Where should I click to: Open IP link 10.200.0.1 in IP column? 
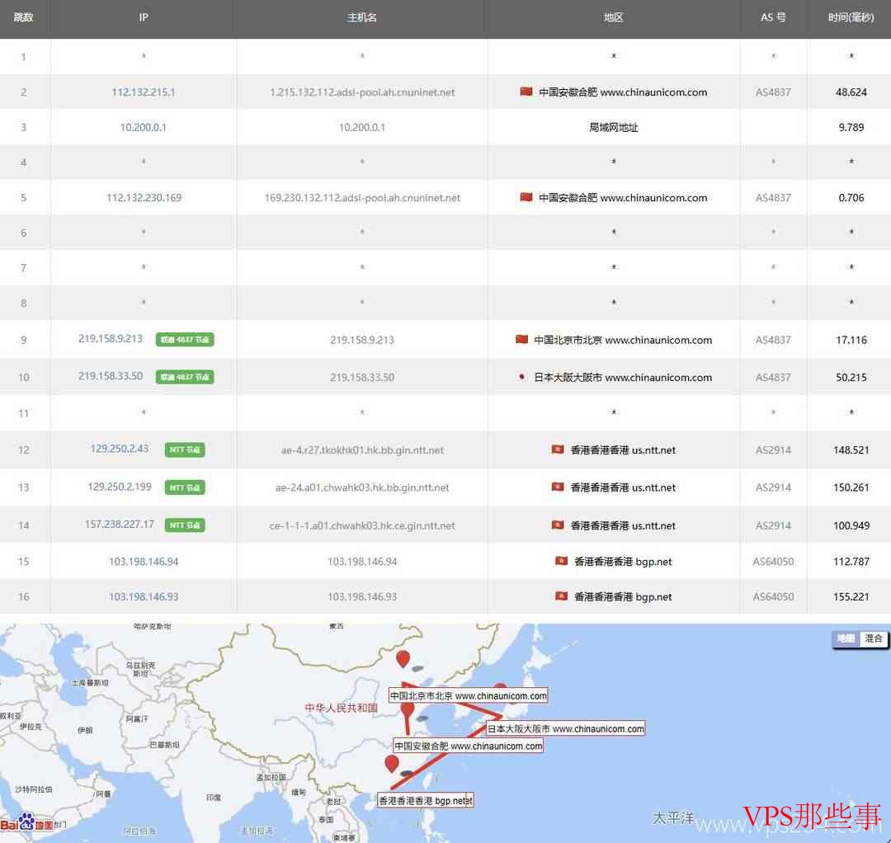pos(144,127)
